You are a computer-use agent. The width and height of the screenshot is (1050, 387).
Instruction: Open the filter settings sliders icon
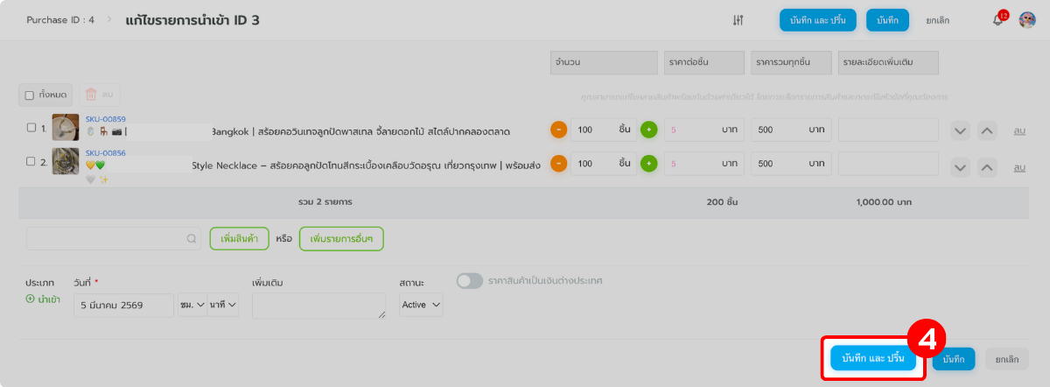(x=738, y=20)
